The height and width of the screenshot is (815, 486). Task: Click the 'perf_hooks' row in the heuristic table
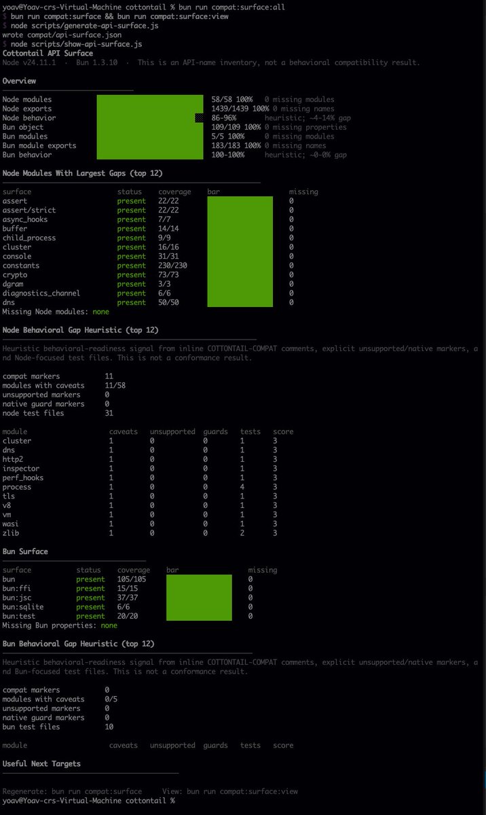[x=139, y=477]
